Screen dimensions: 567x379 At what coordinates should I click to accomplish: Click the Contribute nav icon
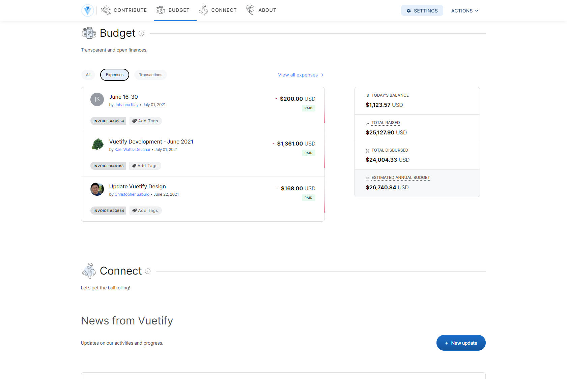tap(106, 10)
